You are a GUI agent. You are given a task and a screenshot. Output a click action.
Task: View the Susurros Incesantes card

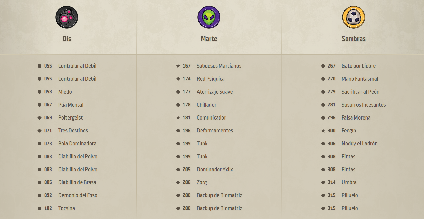coord(364,105)
